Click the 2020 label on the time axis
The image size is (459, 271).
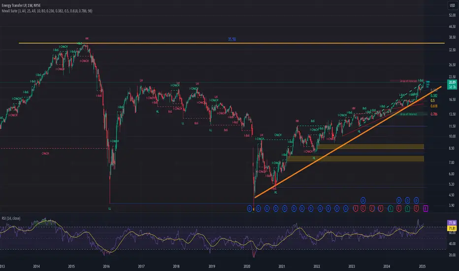tap(247, 266)
